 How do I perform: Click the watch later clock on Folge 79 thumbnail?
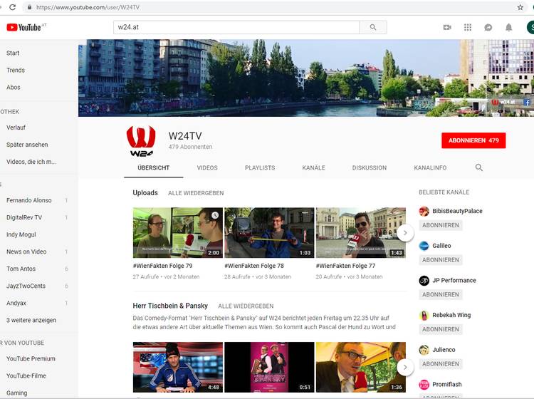point(215,215)
